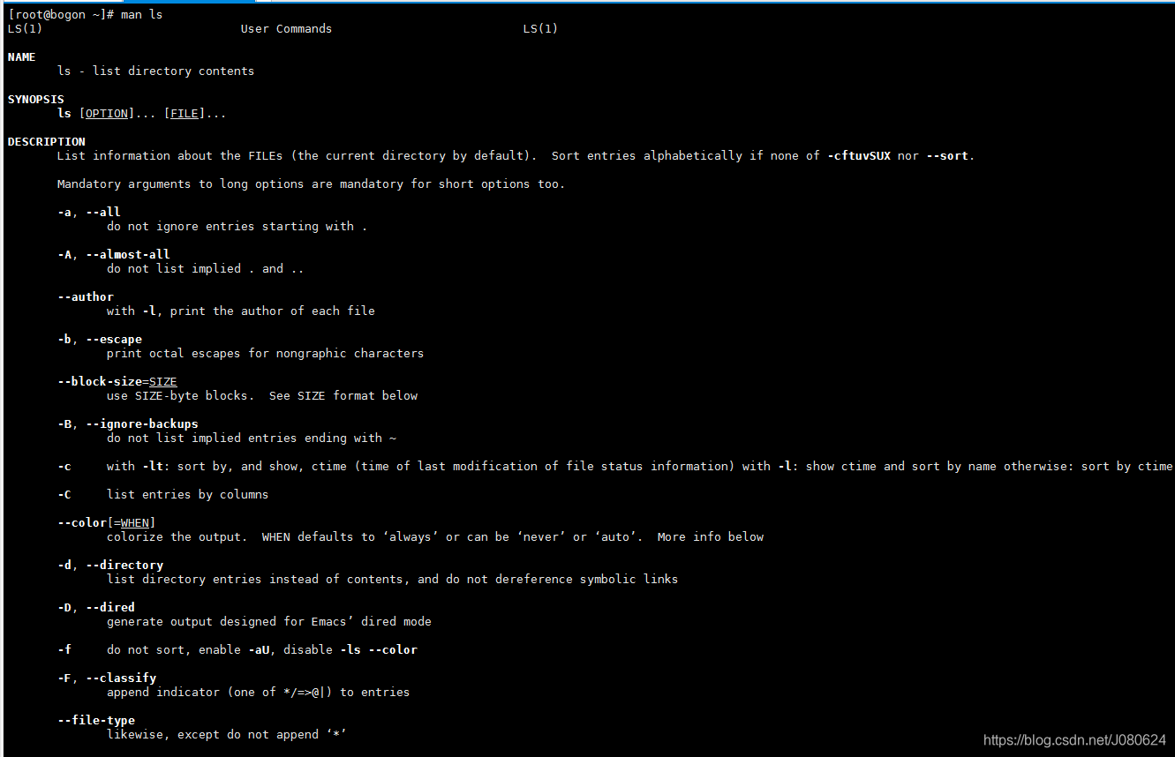Select the '-B, --ignore-backups' option

(128, 423)
